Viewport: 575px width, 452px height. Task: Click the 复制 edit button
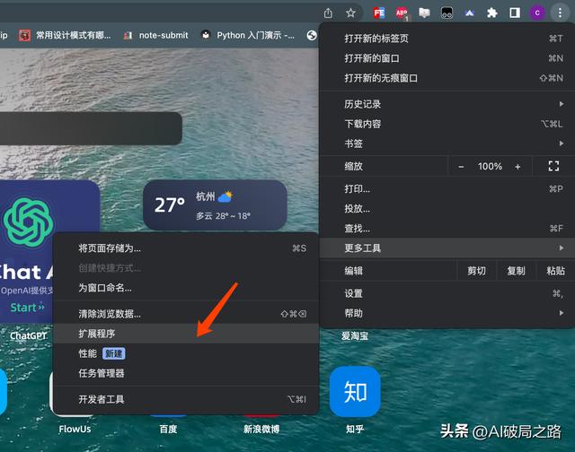coord(516,271)
